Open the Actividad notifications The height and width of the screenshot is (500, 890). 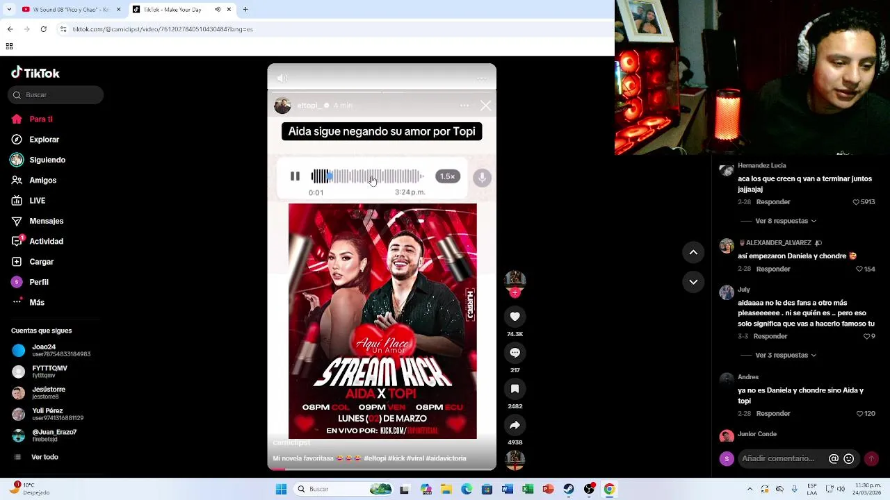[37, 241]
